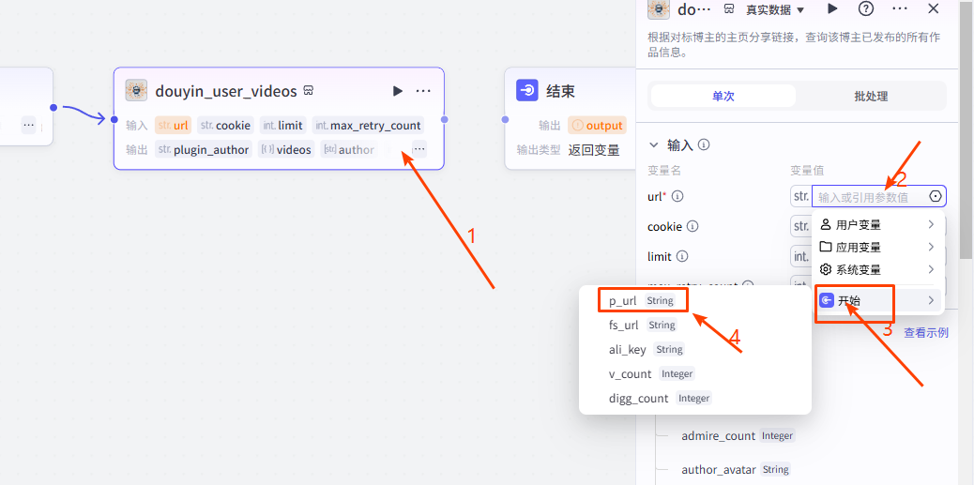974x485 pixels.
Task: Click the store badge in side panel header
Action: 730,8
